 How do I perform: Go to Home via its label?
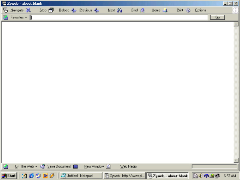coord(156,10)
